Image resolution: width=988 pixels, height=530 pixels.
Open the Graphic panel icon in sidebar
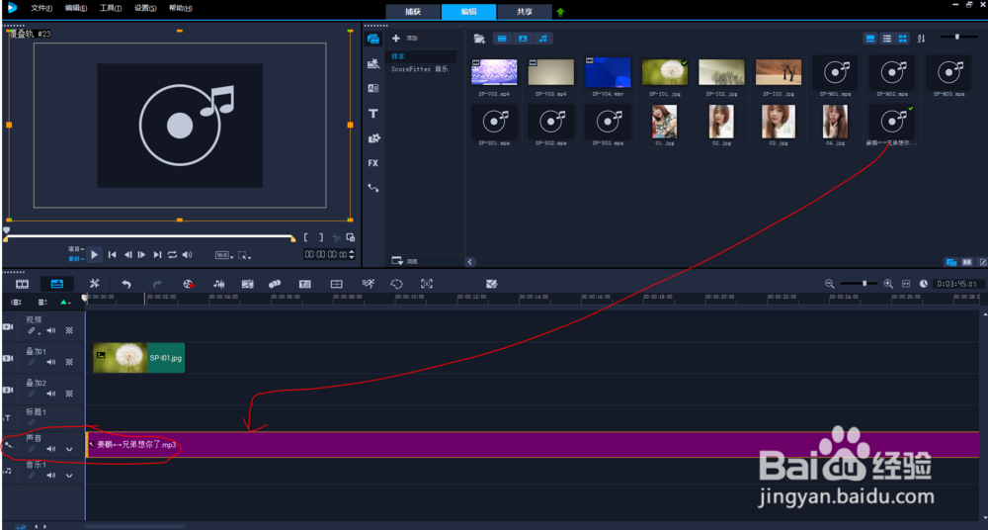click(373, 138)
